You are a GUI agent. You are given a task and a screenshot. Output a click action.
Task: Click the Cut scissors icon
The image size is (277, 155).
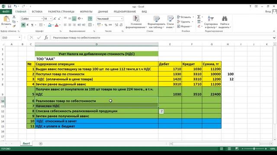click(14, 17)
